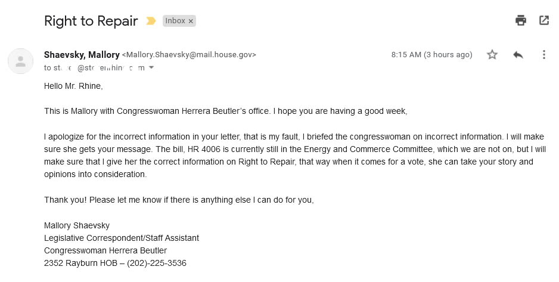Click the sender's profile avatar
This screenshot has height=282, width=559.
(21, 61)
